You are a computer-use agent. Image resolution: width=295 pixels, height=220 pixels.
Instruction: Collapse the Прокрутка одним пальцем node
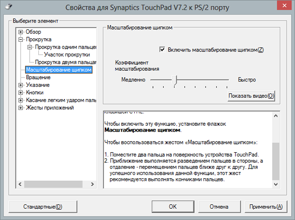29,47
